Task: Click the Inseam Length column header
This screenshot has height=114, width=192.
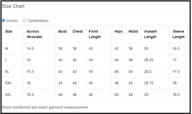Action: tap(150, 34)
